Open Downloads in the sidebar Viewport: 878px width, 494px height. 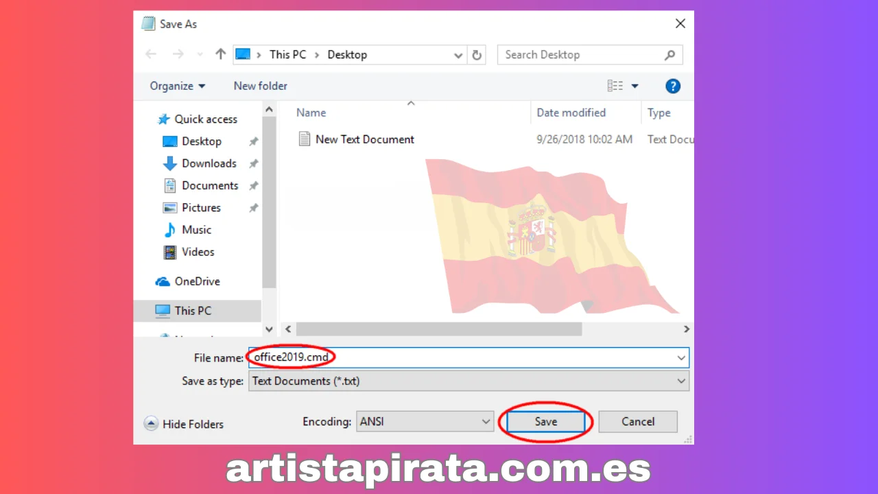(x=200, y=163)
